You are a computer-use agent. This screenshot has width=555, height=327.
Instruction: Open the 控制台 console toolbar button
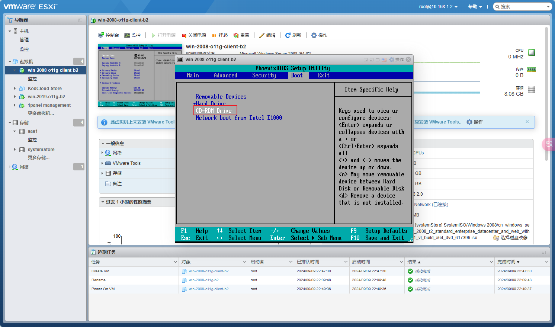coord(109,35)
